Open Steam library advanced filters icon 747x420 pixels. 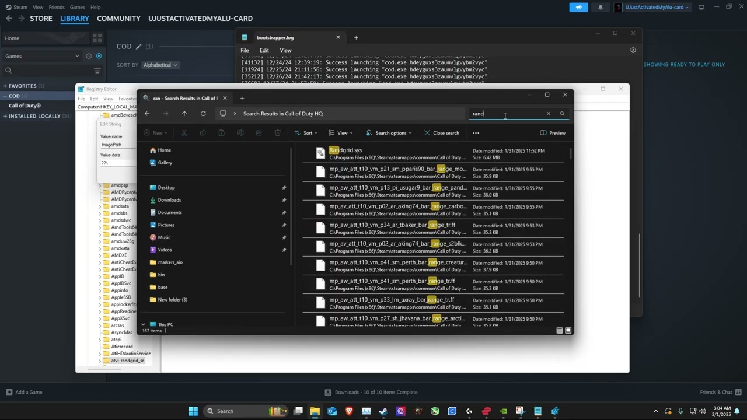[97, 71]
